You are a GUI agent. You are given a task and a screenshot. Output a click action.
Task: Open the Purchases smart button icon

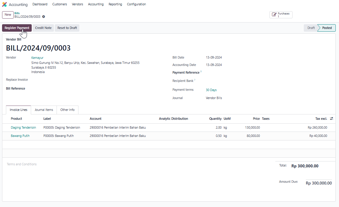click(x=274, y=15)
